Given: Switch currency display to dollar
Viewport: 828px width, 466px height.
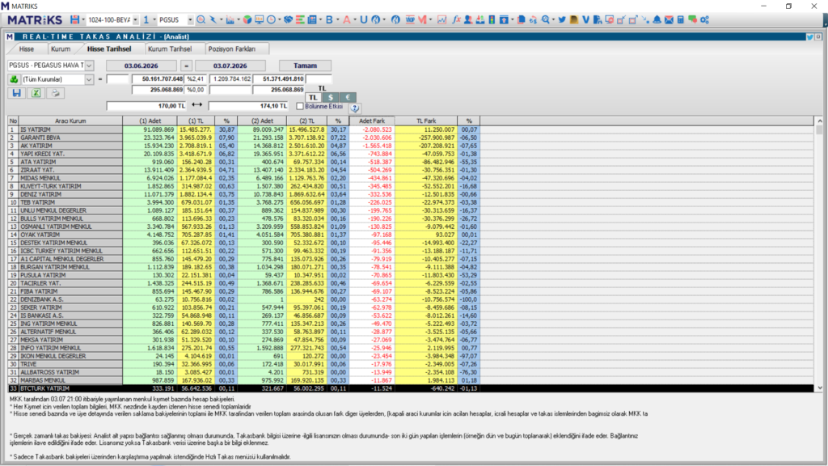Looking at the screenshot, I should 331,97.
